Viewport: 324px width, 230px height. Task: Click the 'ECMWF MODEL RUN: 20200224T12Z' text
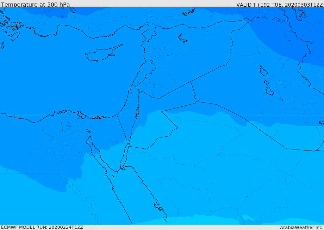pyautogui.click(x=42, y=227)
